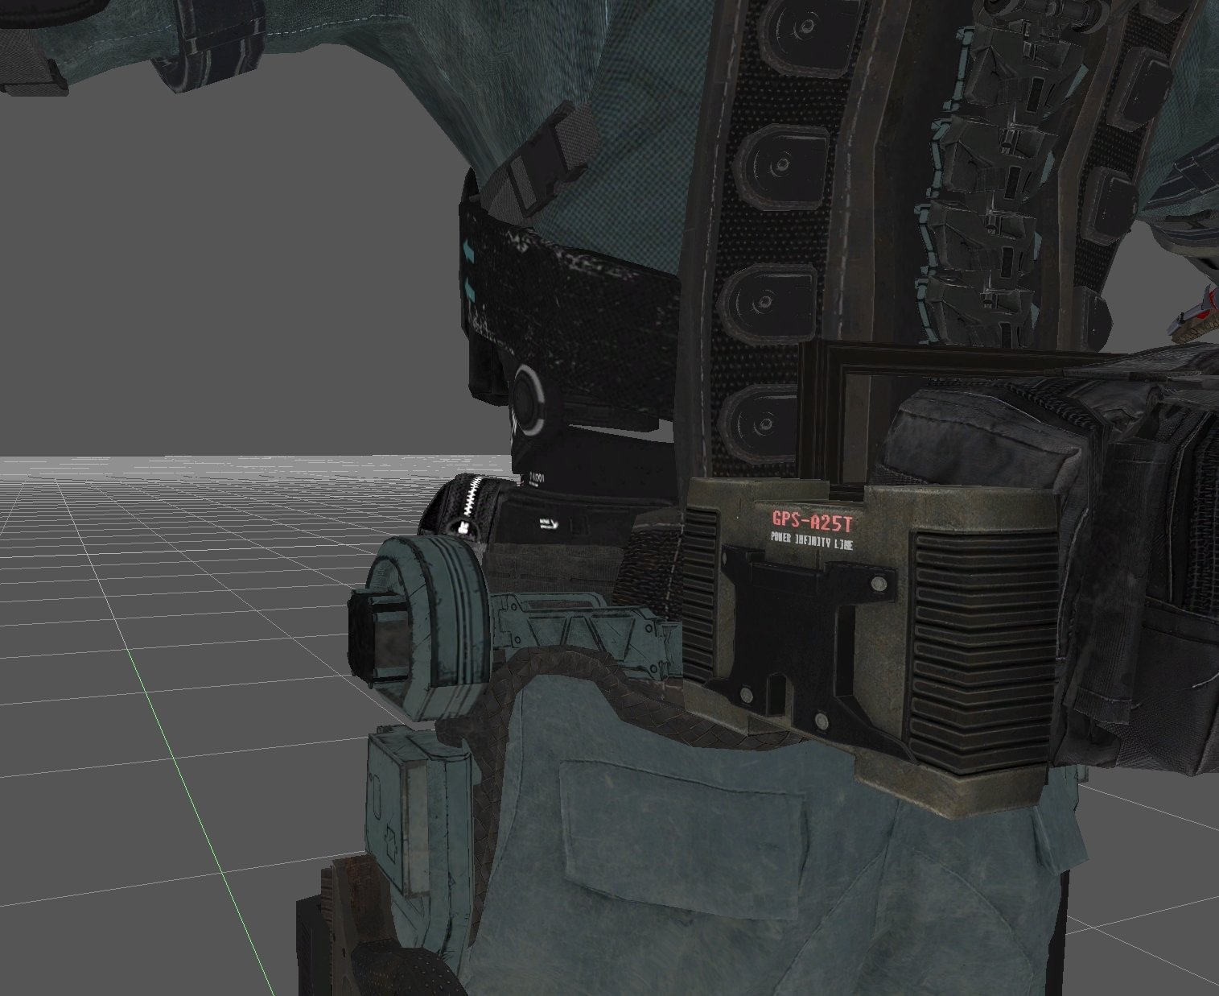Screen dimensions: 1219x996
Task: Click the POWER INFINITY LINE text
Action: [812, 541]
